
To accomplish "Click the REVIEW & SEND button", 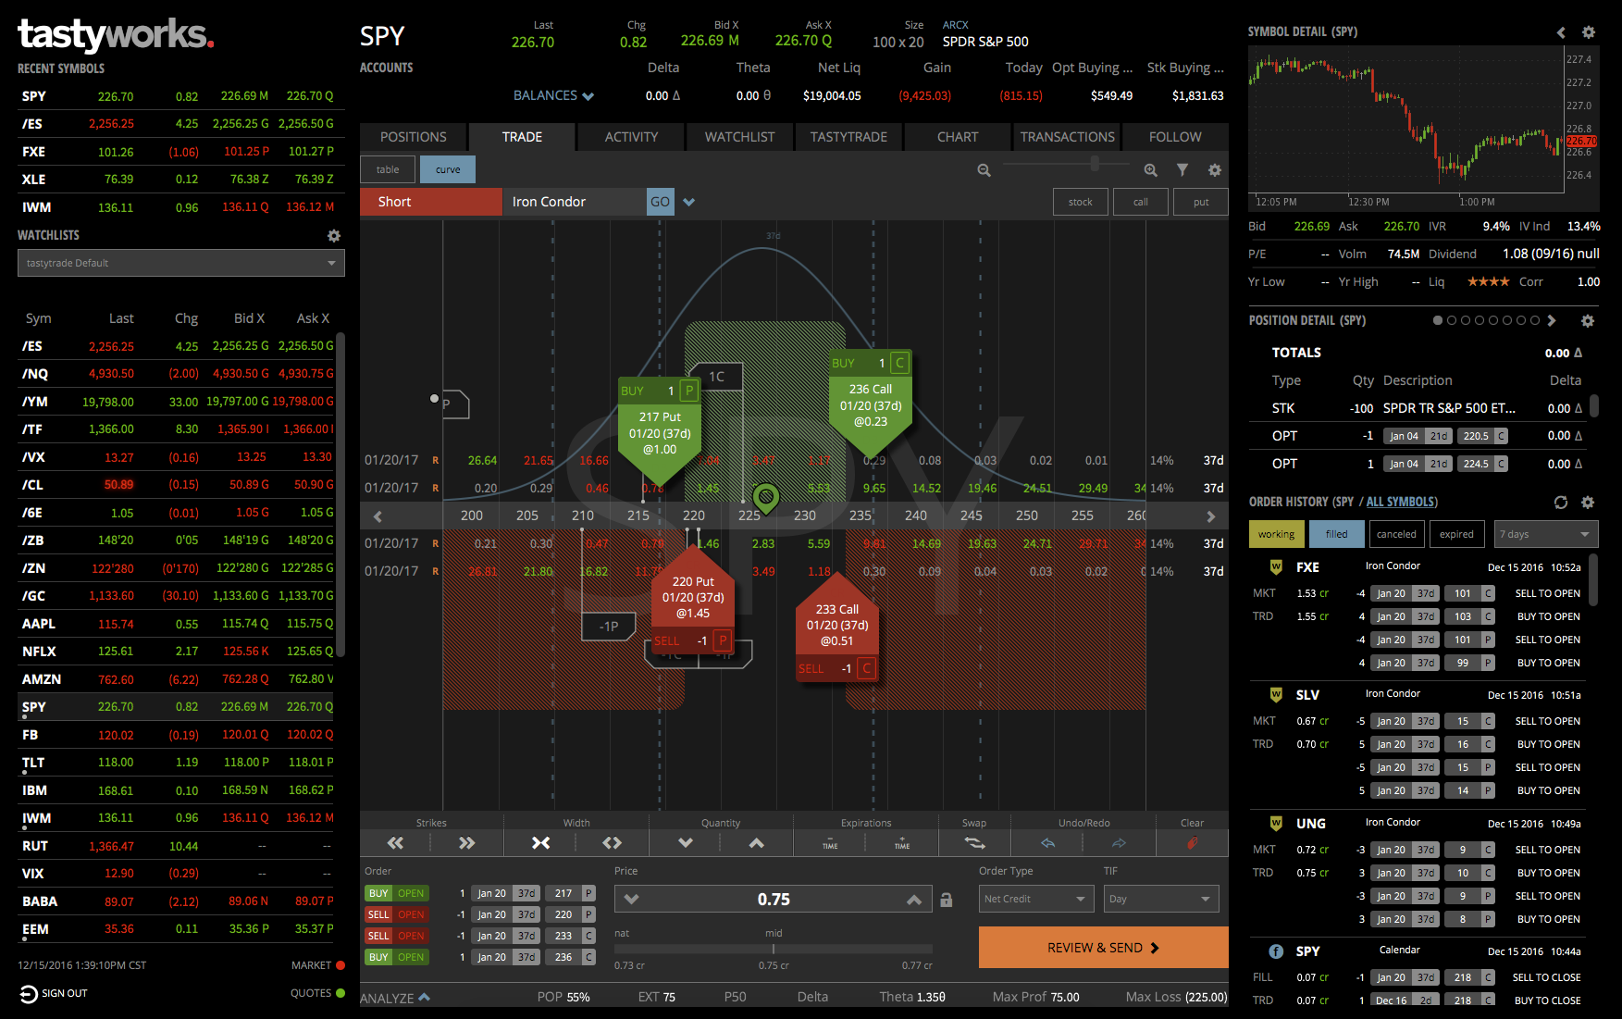I will click(x=1102, y=947).
